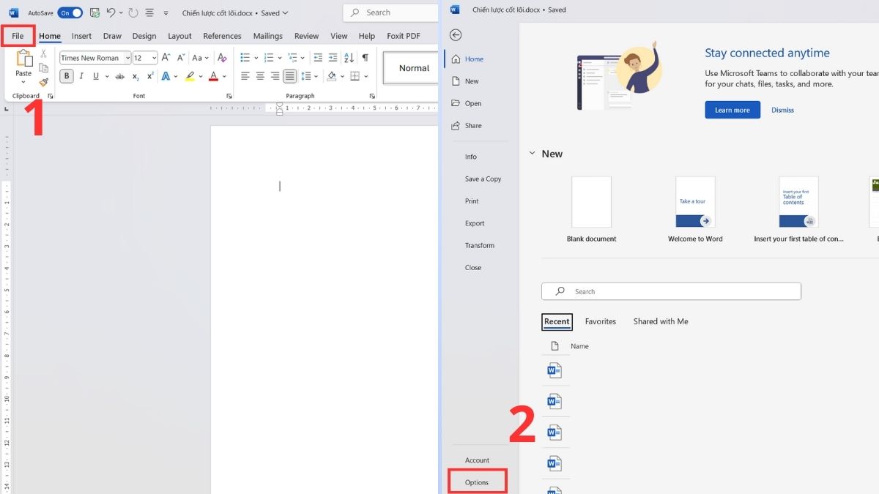Viewport: 879px width, 494px height.
Task: Click the Learn more button
Action: point(732,110)
